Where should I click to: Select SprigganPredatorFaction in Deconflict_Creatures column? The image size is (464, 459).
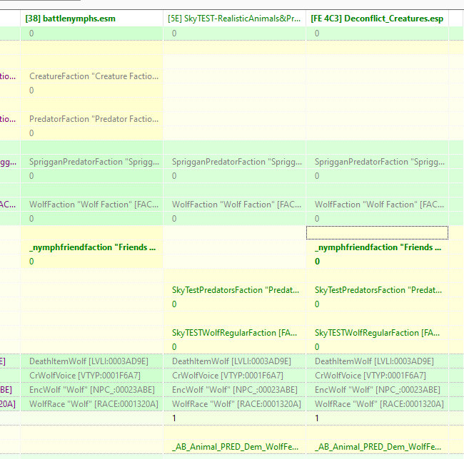pos(378,162)
